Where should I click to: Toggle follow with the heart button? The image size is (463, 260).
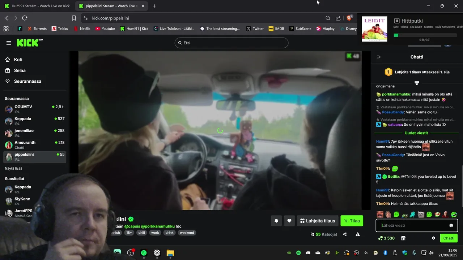(289, 221)
